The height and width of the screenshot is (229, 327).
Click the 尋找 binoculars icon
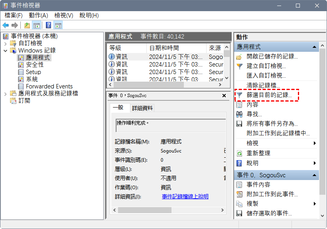coord(239,114)
